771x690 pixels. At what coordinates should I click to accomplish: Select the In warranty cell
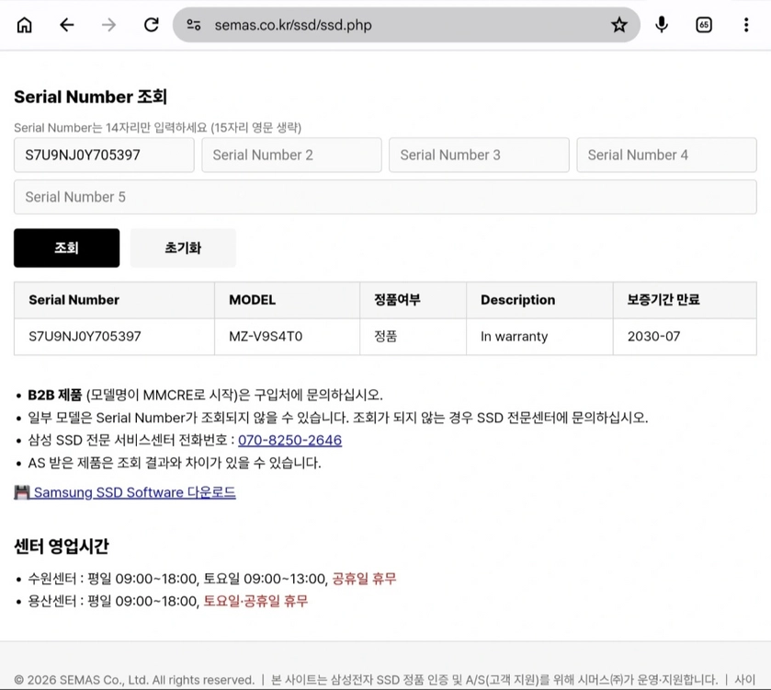539,337
